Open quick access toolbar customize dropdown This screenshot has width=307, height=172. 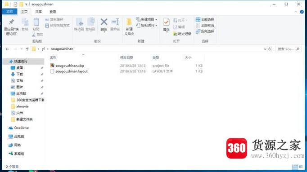[26, 4]
